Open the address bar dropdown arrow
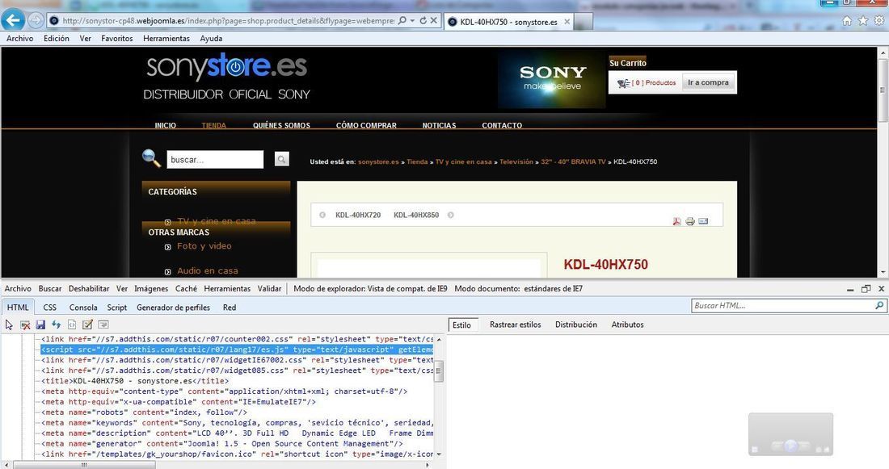The image size is (889, 469). click(413, 20)
